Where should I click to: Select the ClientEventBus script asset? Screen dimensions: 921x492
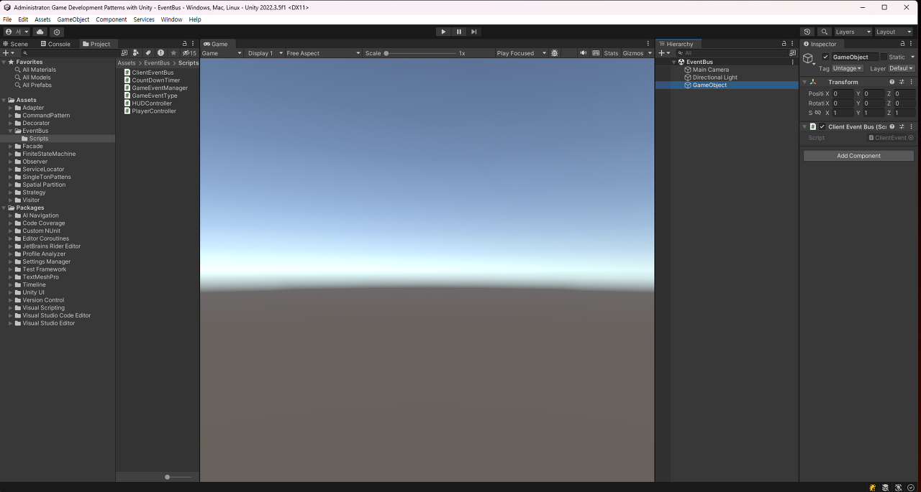[x=153, y=73]
